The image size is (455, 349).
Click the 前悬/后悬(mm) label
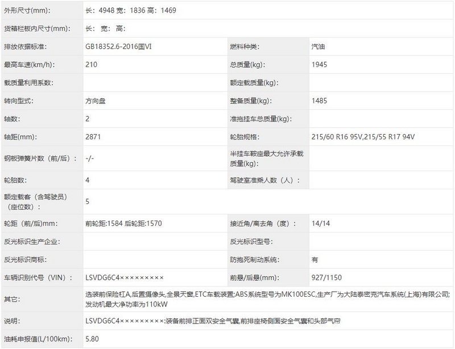point(254,277)
